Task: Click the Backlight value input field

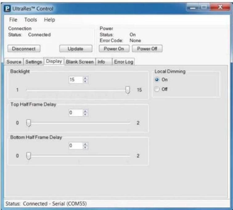Action: pyautogui.click(x=76, y=80)
